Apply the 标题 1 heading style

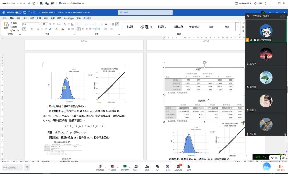(146, 27)
